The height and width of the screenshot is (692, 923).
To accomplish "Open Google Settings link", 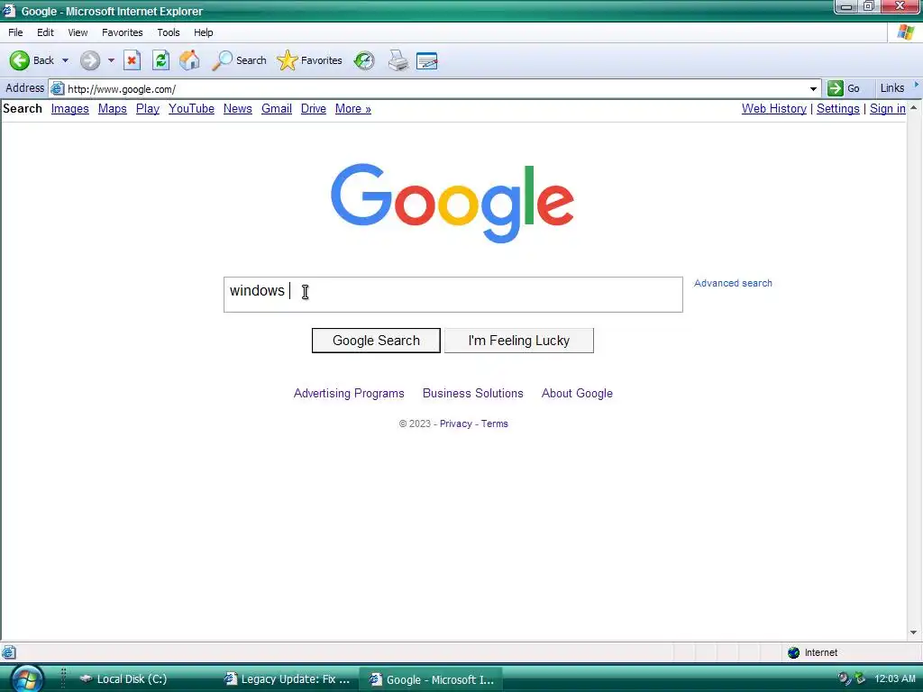I will pyautogui.click(x=838, y=109).
